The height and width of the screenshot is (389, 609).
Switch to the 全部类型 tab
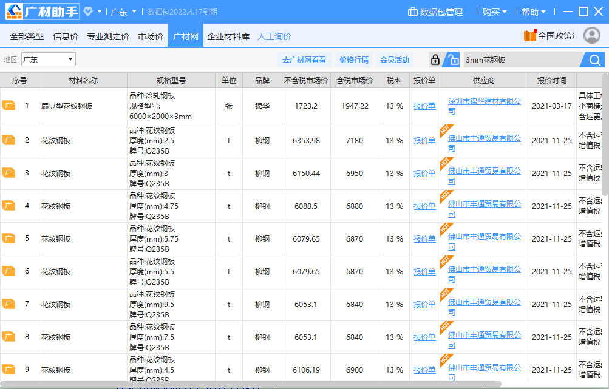[x=26, y=36]
